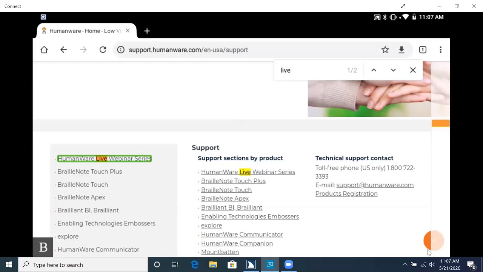Click the B icon at page bottom-left

pos(43,247)
